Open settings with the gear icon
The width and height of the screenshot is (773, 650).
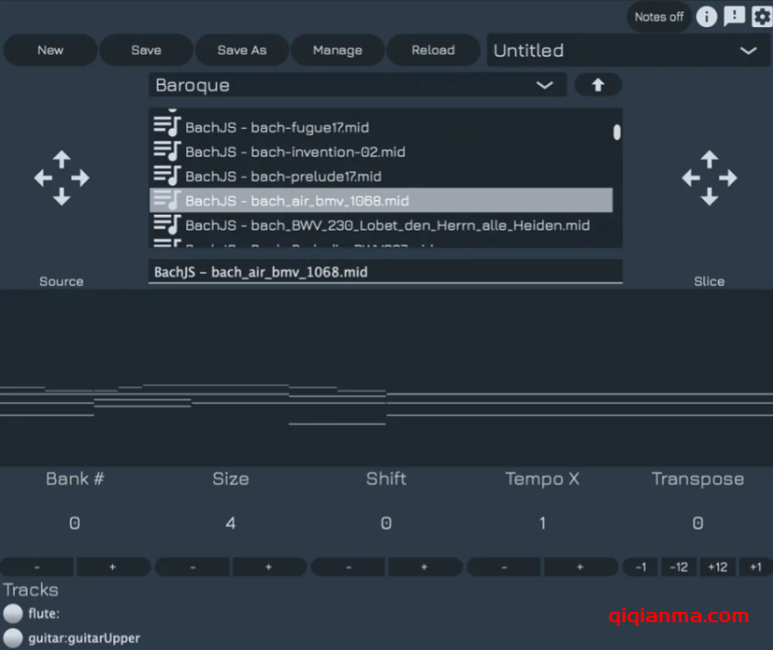click(x=762, y=17)
